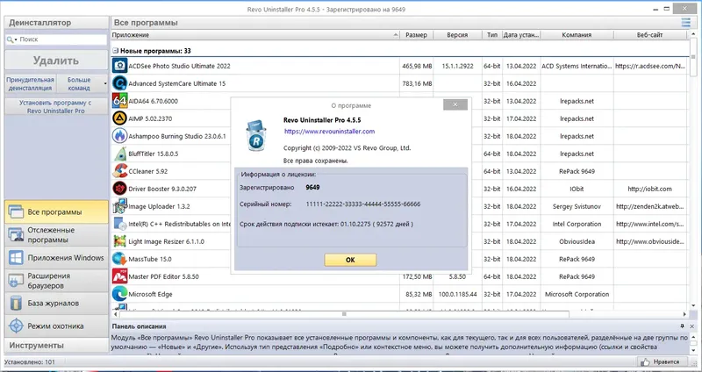The width and height of the screenshot is (702, 372).
Task: Click the Ashampoo Burning Studio flame icon
Action: pyautogui.click(x=119, y=136)
